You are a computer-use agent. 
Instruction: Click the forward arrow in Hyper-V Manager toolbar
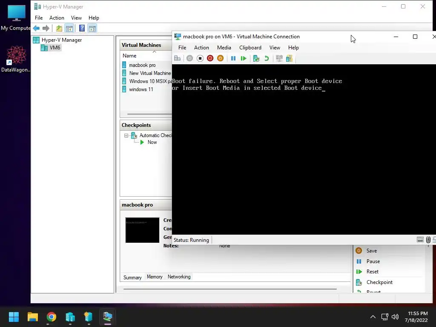[x=46, y=28]
